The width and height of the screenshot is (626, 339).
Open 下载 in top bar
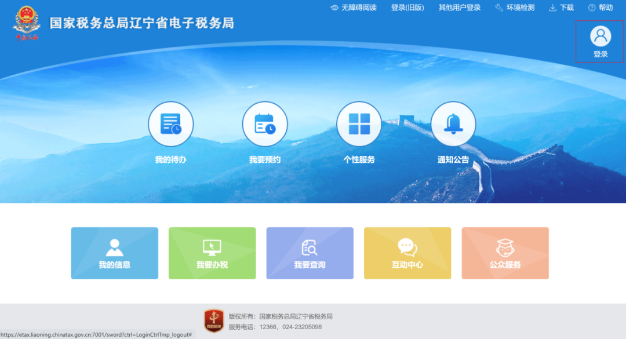pyautogui.click(x=566, y=8)
